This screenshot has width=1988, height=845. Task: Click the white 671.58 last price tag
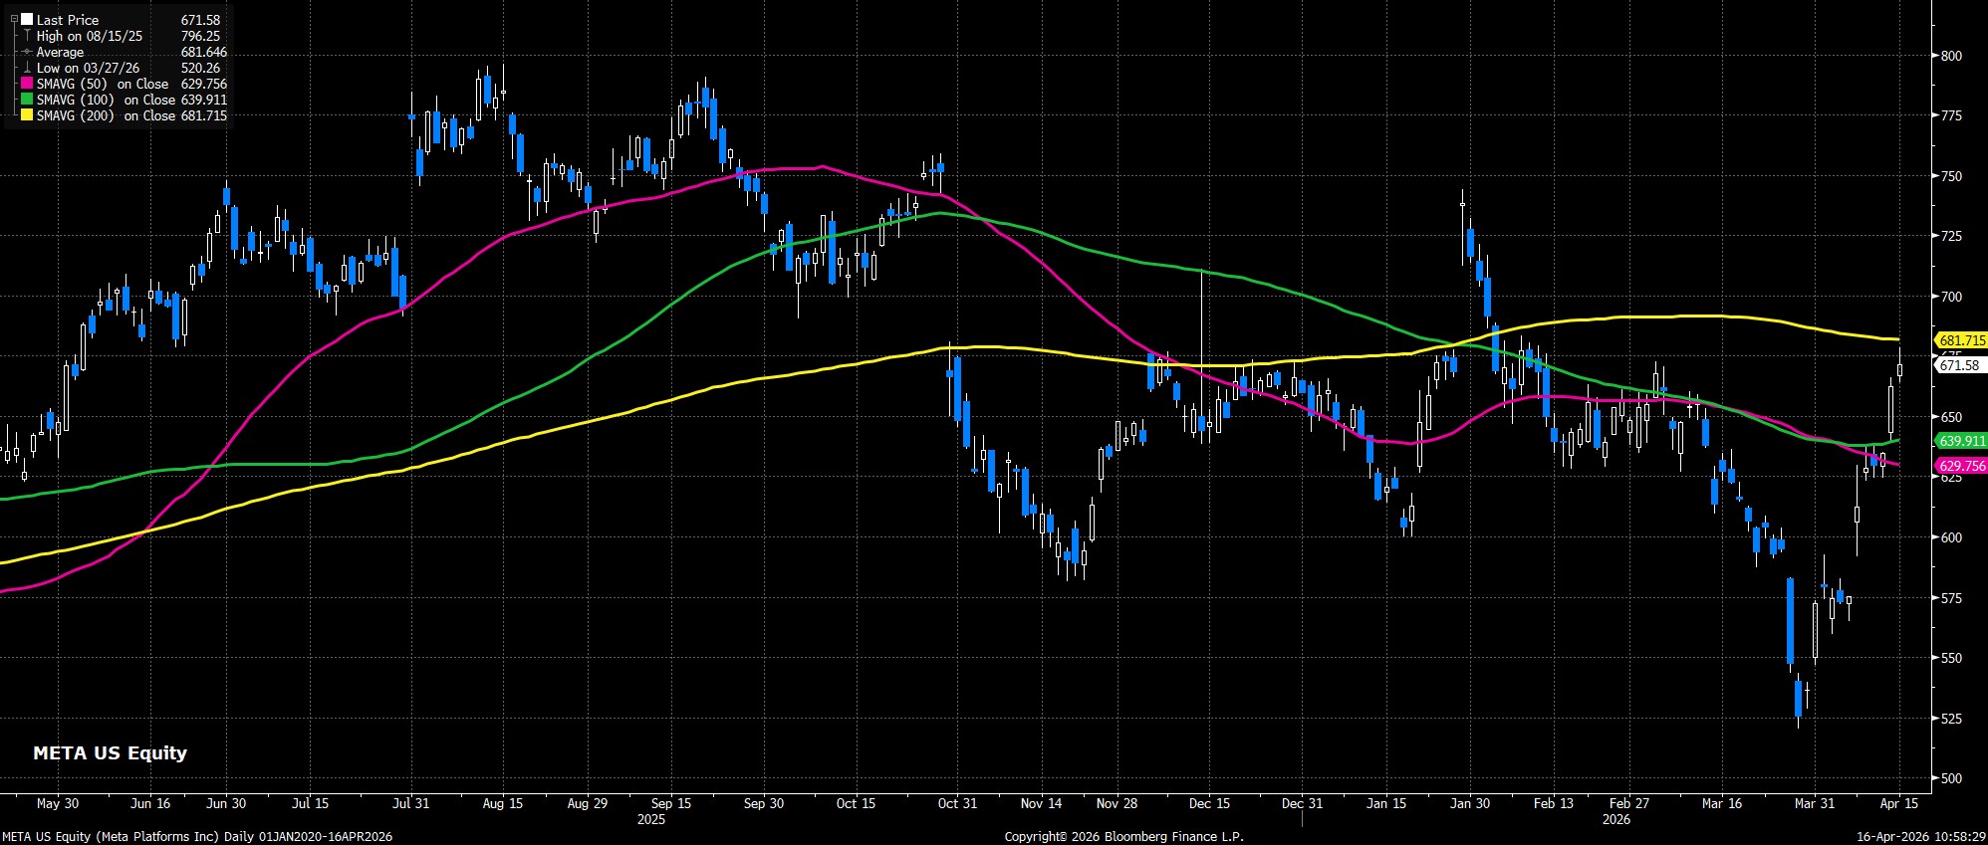pyautogui.click(x=1959, y=365)
